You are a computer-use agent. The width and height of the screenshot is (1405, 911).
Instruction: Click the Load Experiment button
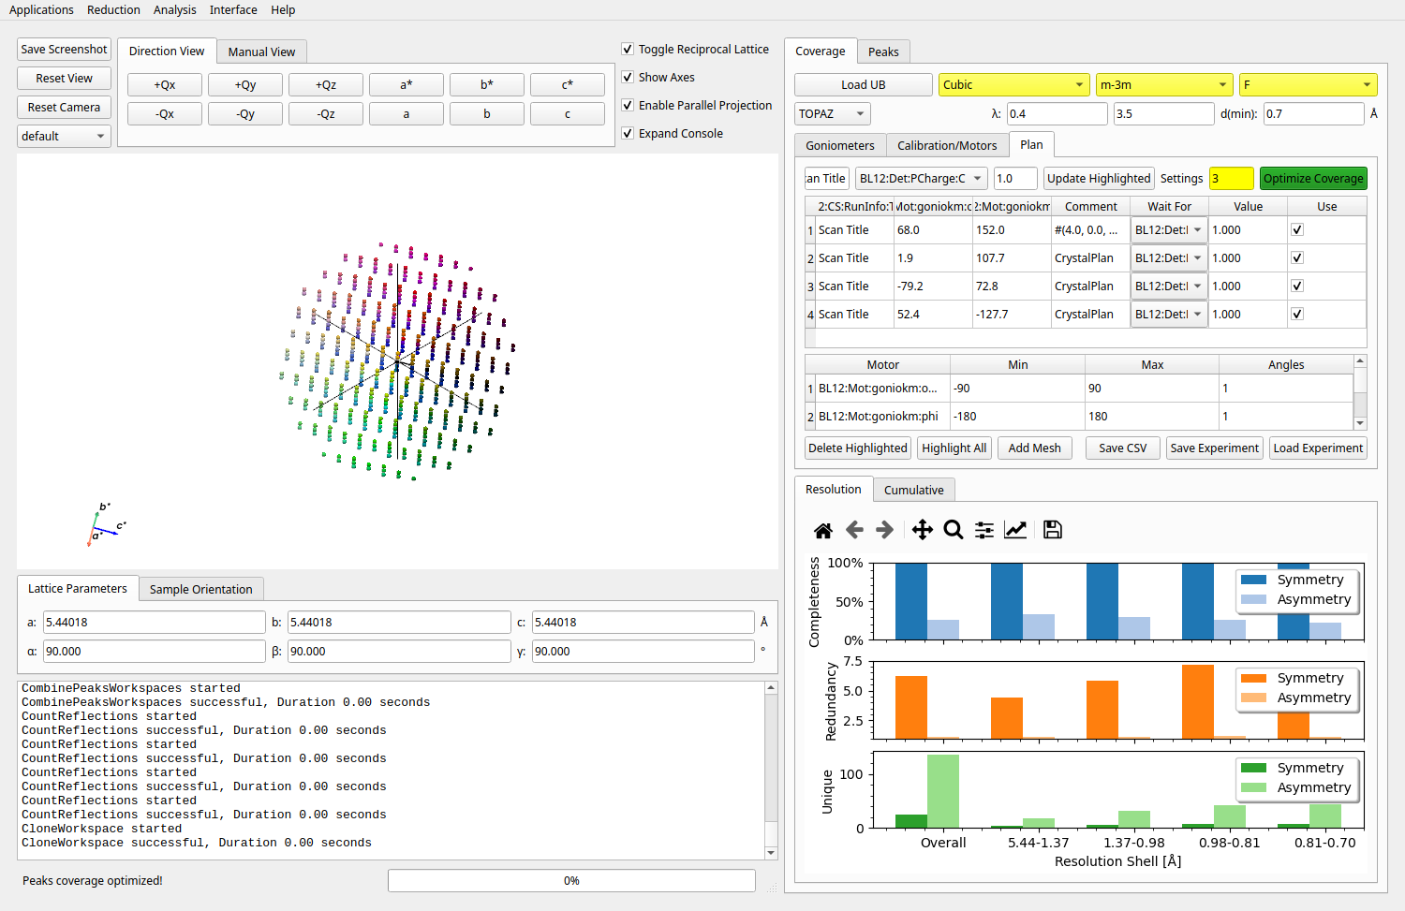[1318, 448]
